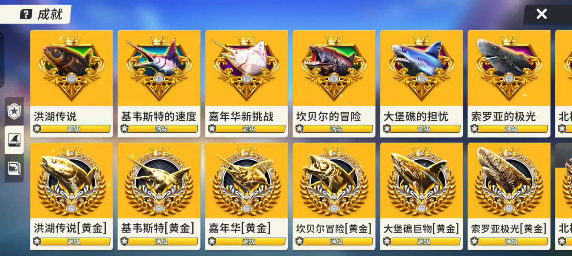This screenshot has width=572, height=256.
Task: Open the card collection sidebar icon
Action: tap(14, 168)
